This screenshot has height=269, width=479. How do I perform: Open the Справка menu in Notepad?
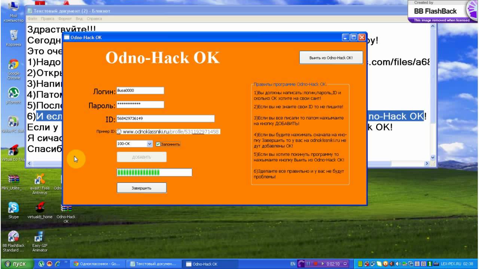click(x=94, y=18)
